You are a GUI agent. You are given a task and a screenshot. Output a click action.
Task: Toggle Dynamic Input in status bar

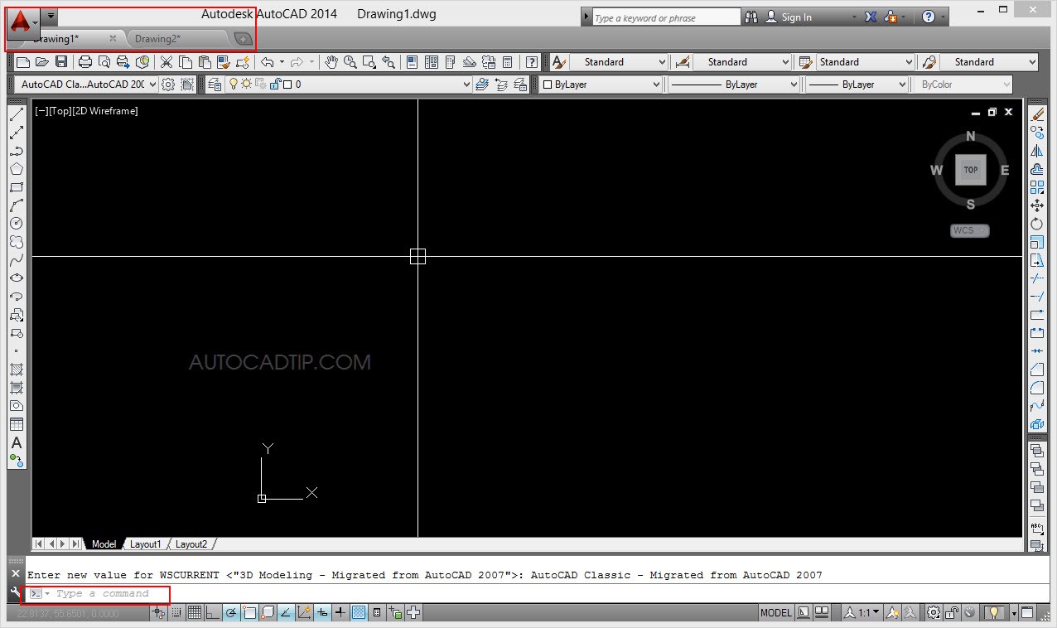pyautogui.click(x=321, y=613)
